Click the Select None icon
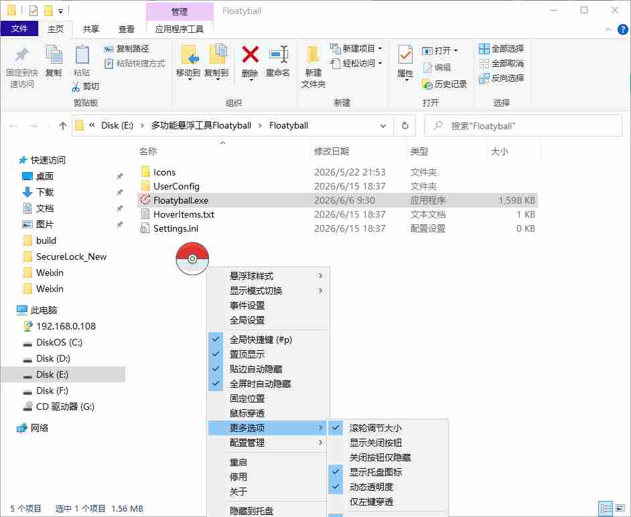The width and height of the screenshot is (631, 517). (484, 64)
